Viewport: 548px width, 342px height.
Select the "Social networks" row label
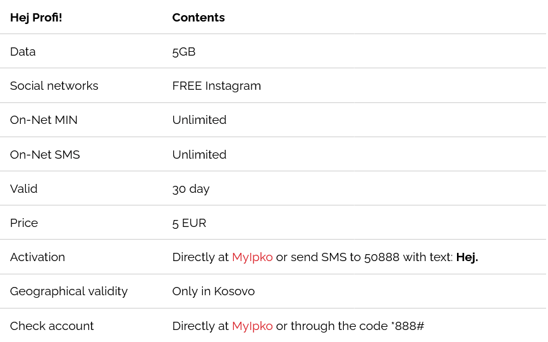[54, 86]
